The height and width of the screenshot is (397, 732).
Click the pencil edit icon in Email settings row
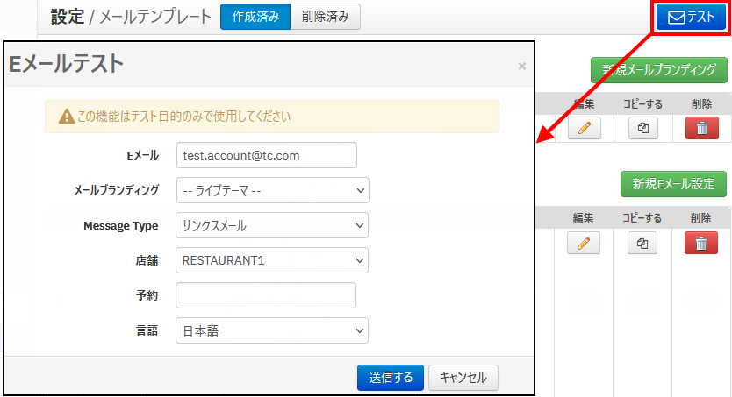point(584,243)
